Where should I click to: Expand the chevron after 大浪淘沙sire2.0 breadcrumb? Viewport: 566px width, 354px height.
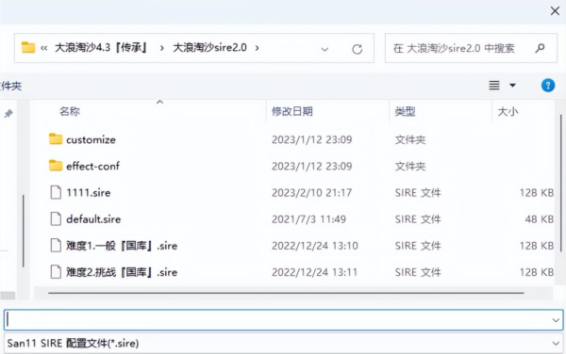coord(257,48)
